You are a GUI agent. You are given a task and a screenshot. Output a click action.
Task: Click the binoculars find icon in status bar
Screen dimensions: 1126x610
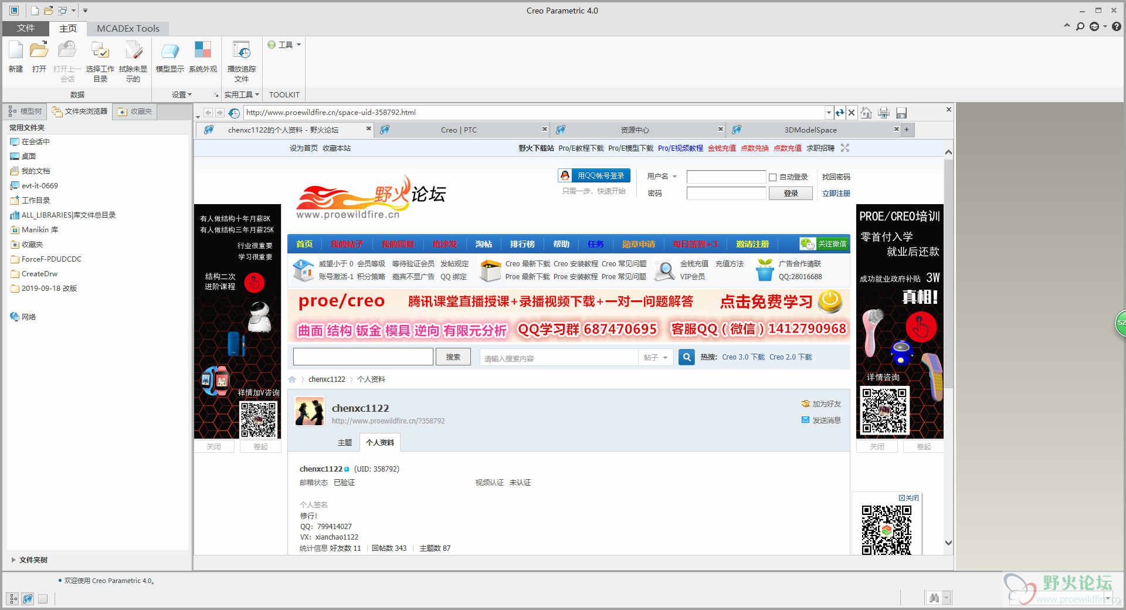coord(934,598)
